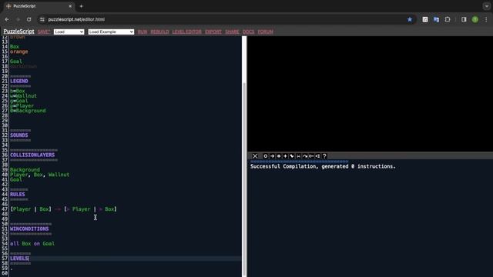Click the COLLISIONLAYERS header line
Viewport: 493px width, 277px height.
point(32,155)
